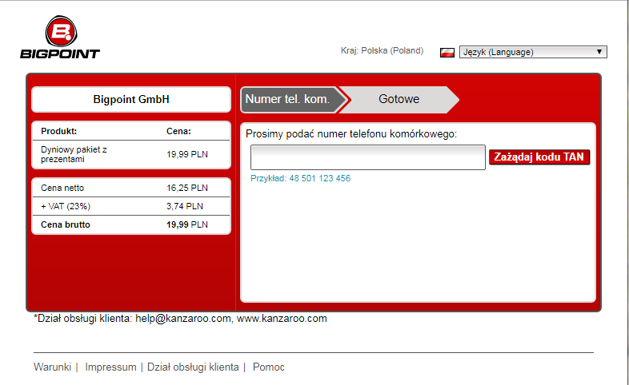
Task: Click the Produkt: column header
Action: 58,131
